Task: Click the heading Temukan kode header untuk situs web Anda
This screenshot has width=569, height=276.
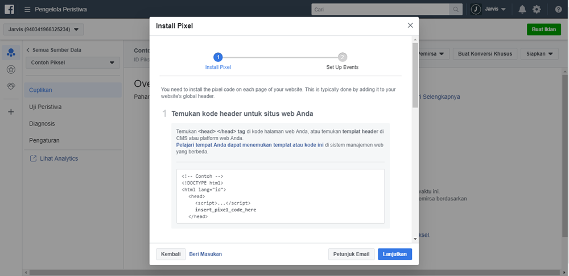Action: click(x=242, y=114)
